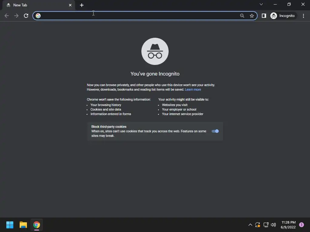The height and width of the screenshot is (232, 310).
Task: Click the 'You've gone Incognito' heading
Action: click(x=155, y=74)
